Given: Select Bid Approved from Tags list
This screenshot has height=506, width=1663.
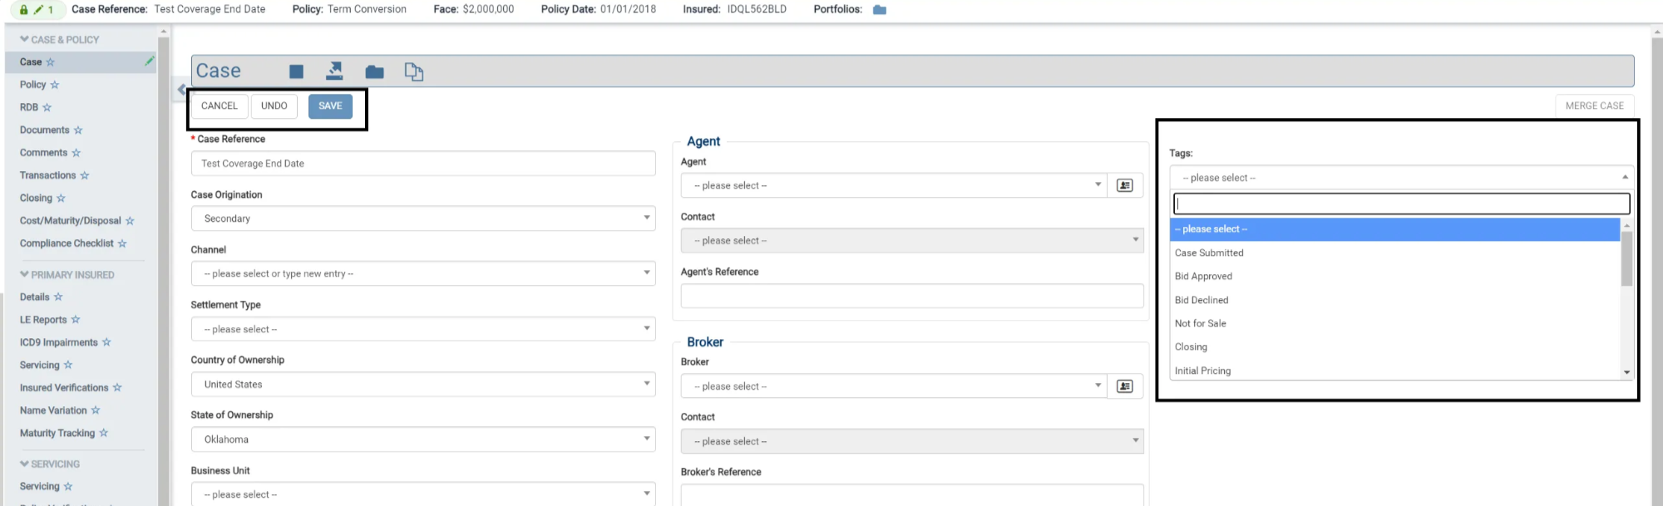Looking at the screenshot, I should tap(1203, 277).
